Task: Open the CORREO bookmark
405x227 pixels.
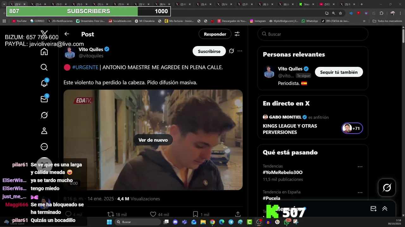Action: 37,21
